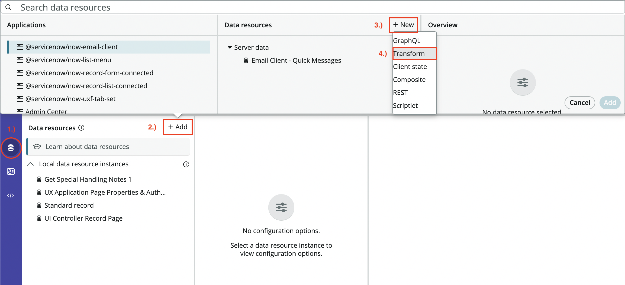The image size is (625, 285).
Task: Click the graduation cap learn icon
Action: [37, 147]
